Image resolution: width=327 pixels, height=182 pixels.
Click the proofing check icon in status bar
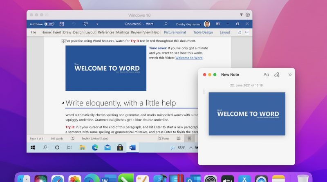pyautogui.click(x=72, y=138)
